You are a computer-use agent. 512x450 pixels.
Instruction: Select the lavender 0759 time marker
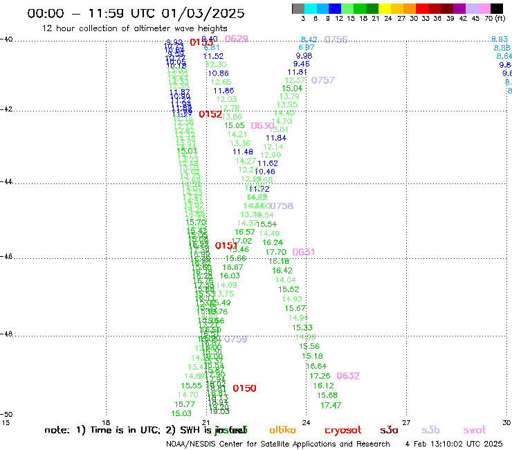[235, 339]
